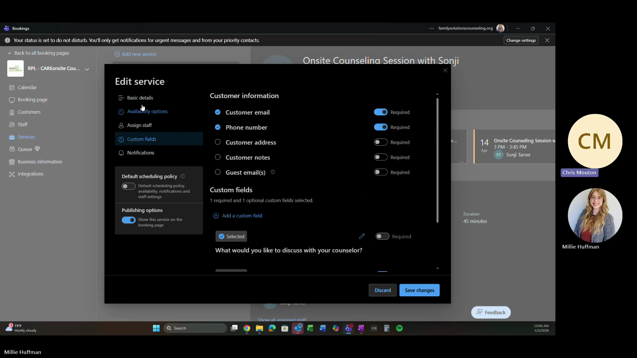
Task: Toggle Show this service on booking page
Action: pyautogui.click(x=129, y=220)
